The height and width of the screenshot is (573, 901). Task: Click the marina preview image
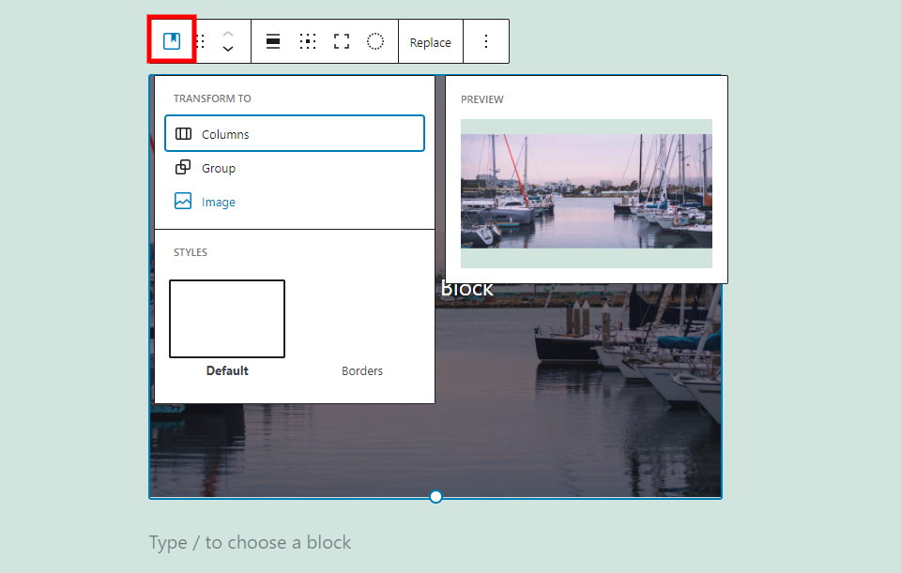point(586,191)
